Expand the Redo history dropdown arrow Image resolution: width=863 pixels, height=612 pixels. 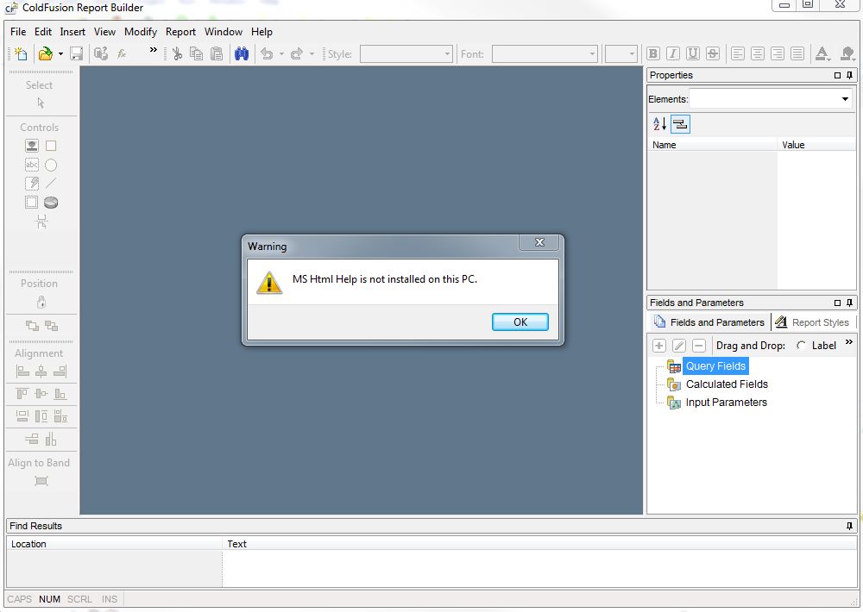pos(312,54)
